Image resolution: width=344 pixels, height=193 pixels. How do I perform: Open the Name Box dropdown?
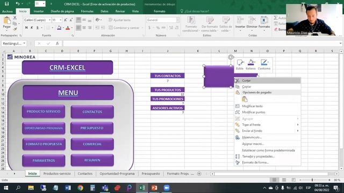tap(24, 43)
